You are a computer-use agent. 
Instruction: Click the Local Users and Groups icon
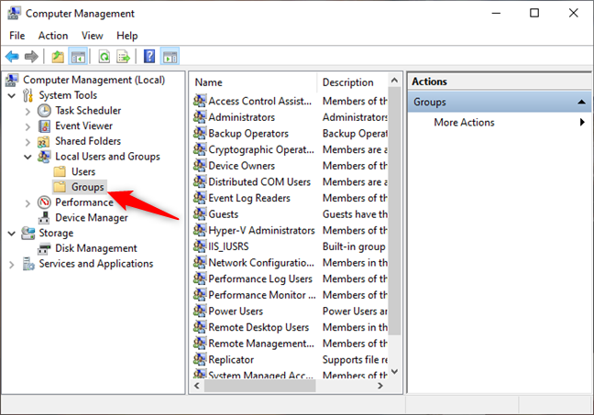(x=44, y=157)
